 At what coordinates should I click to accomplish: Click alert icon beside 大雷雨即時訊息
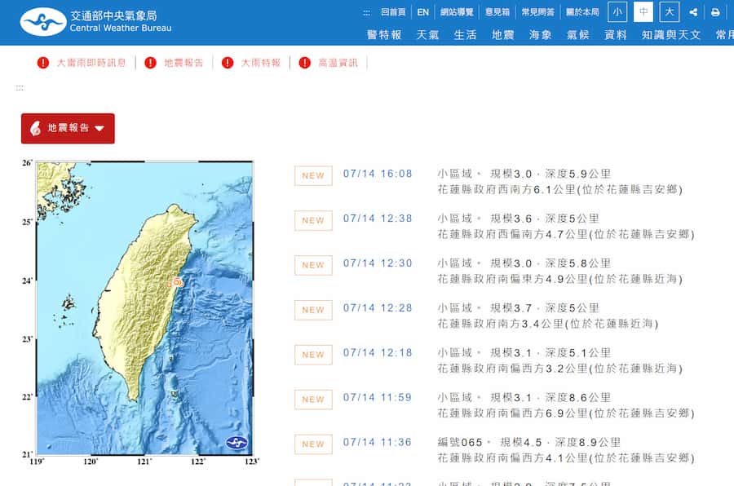43,63
